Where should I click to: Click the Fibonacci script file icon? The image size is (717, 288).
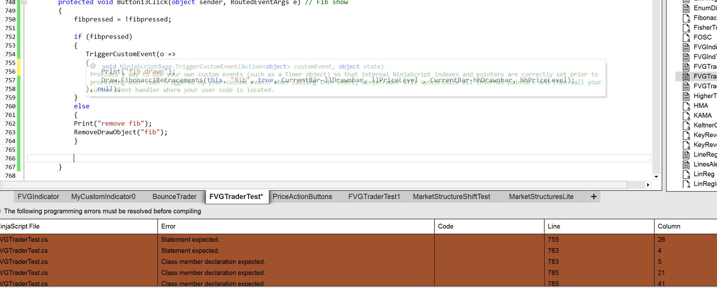(x=686, y=18)
